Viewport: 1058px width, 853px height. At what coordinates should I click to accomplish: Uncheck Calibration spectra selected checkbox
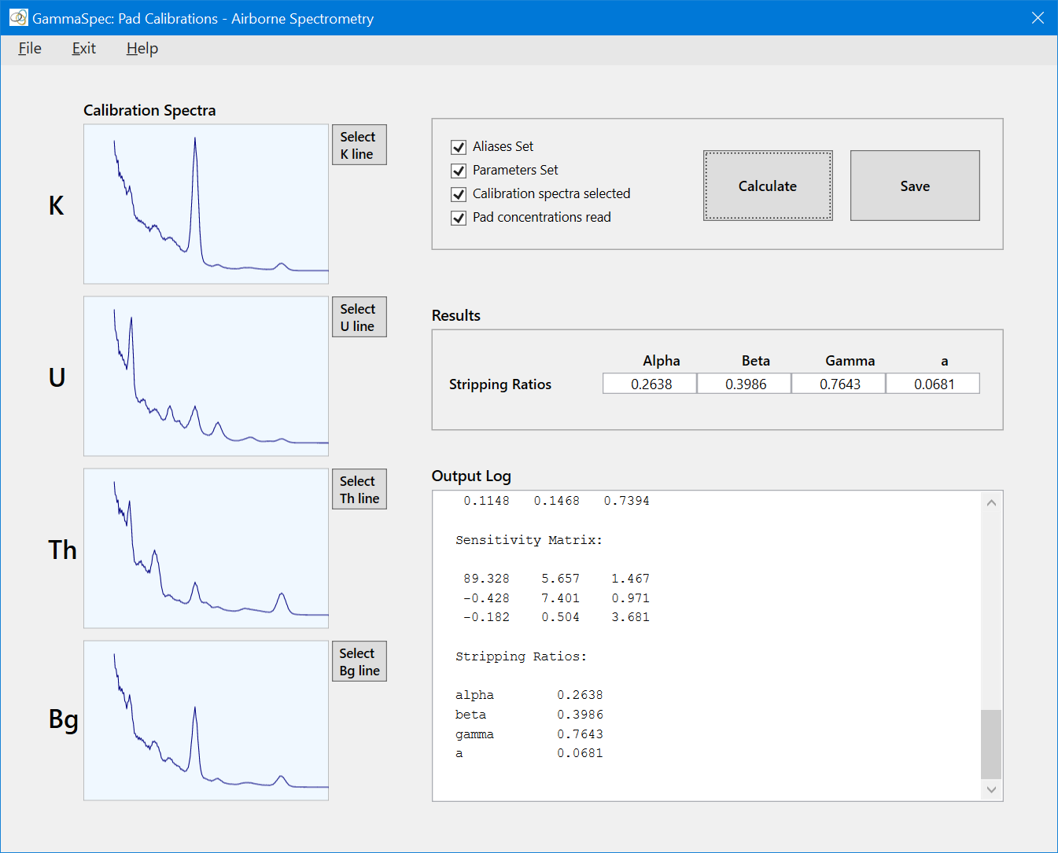tap(459, 194)
